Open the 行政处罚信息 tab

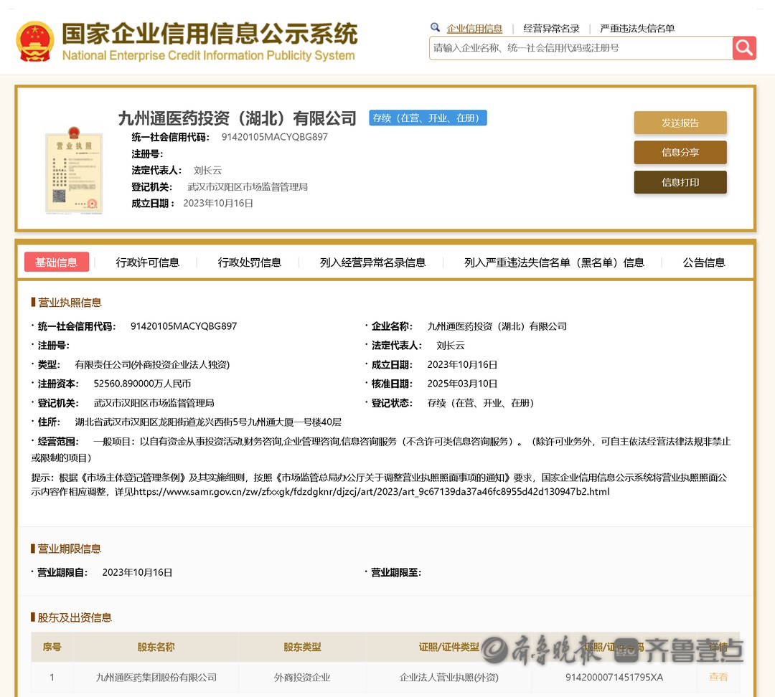(x=250, y=262)
